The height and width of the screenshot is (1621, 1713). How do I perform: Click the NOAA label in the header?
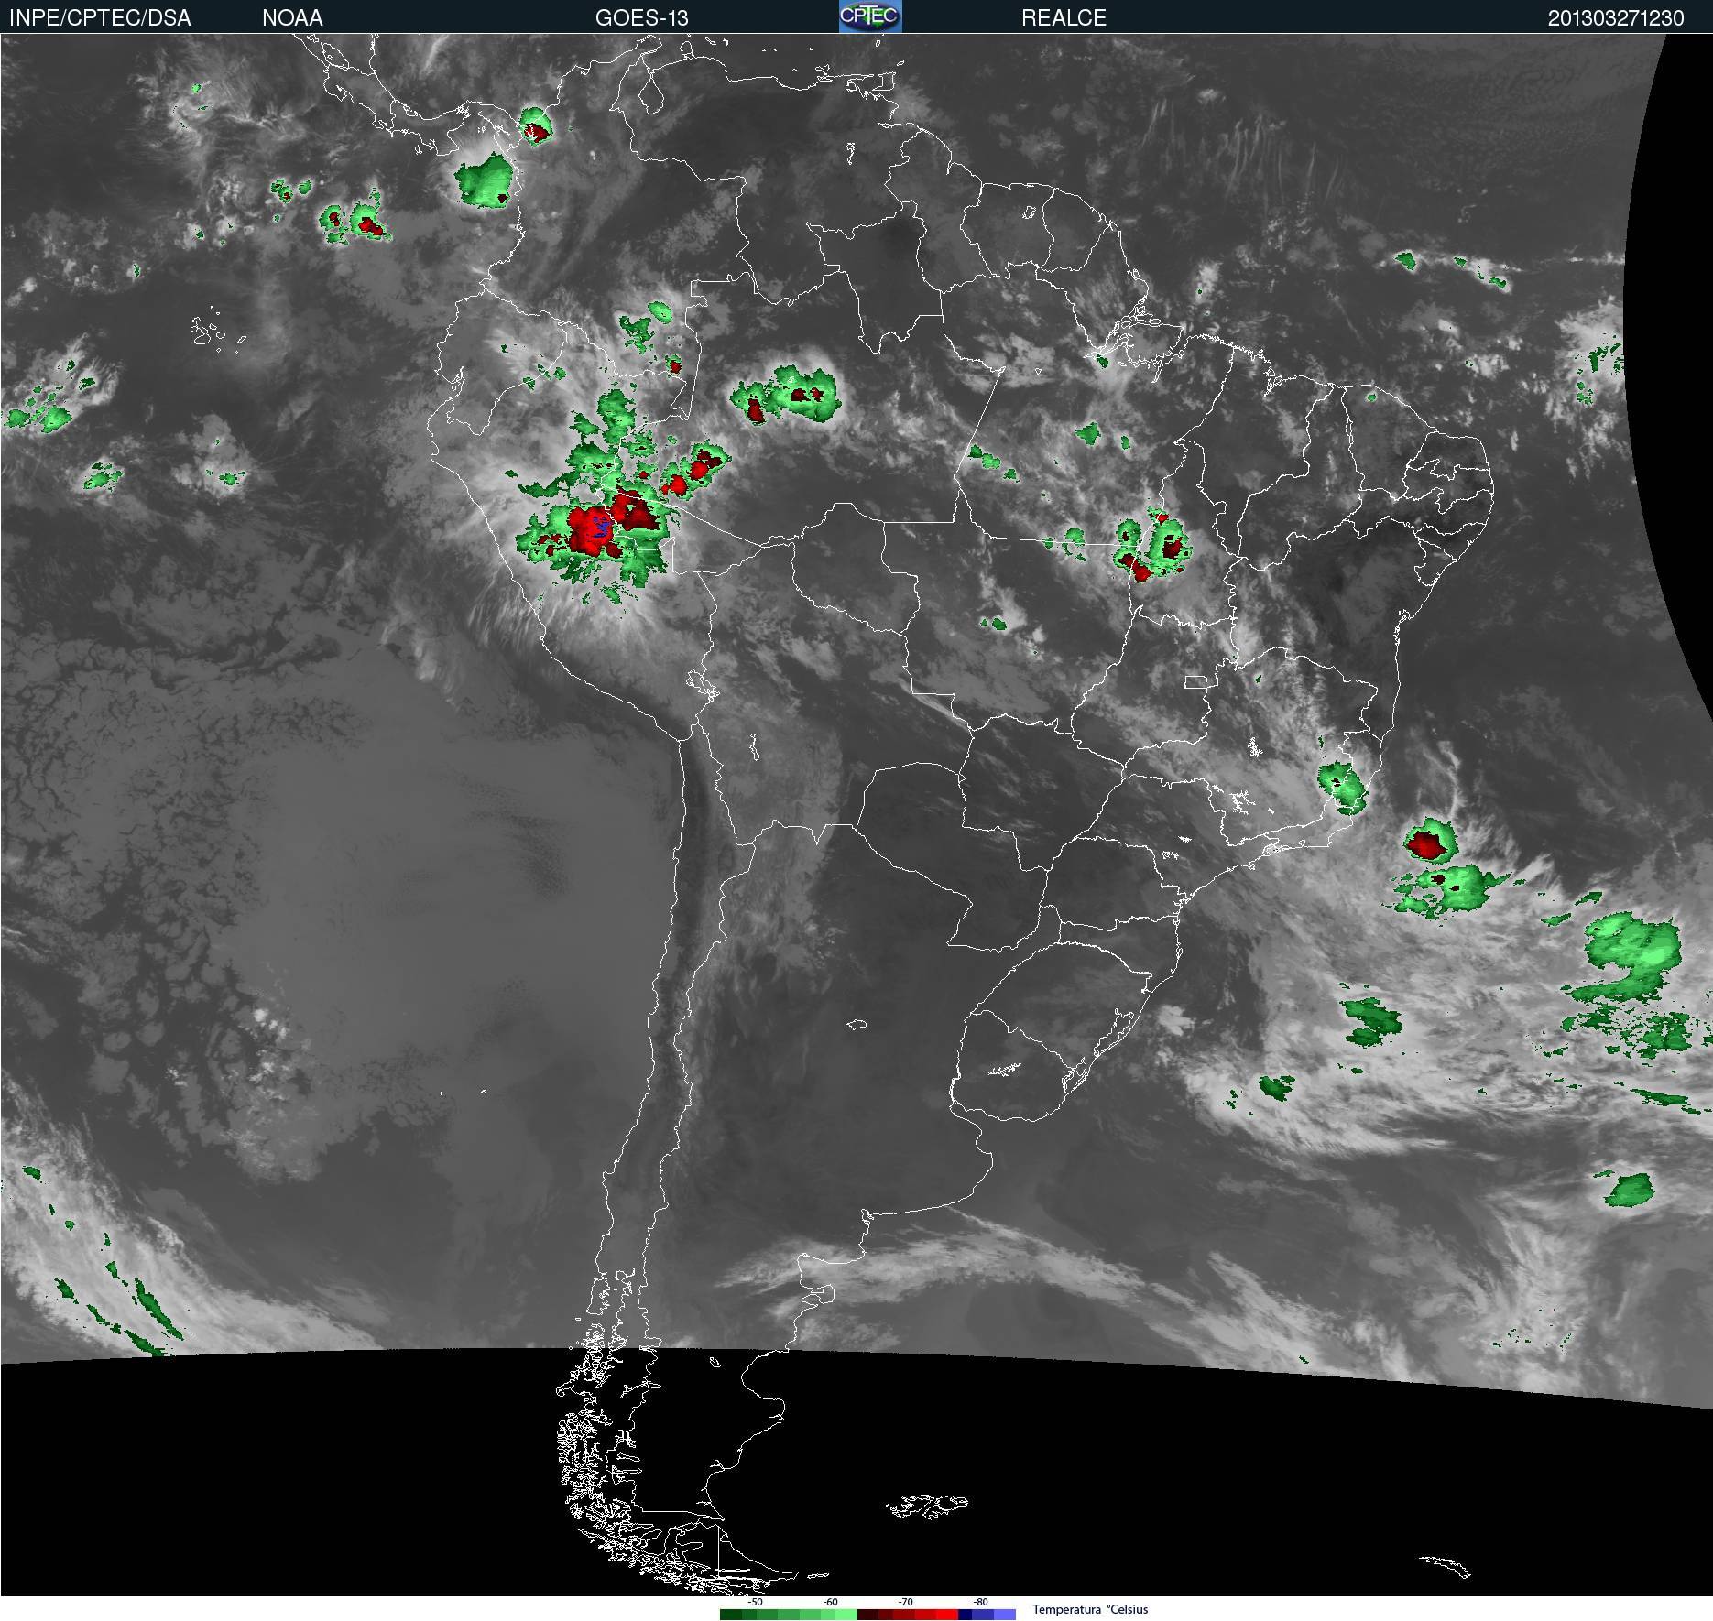(x=292, y=17)
